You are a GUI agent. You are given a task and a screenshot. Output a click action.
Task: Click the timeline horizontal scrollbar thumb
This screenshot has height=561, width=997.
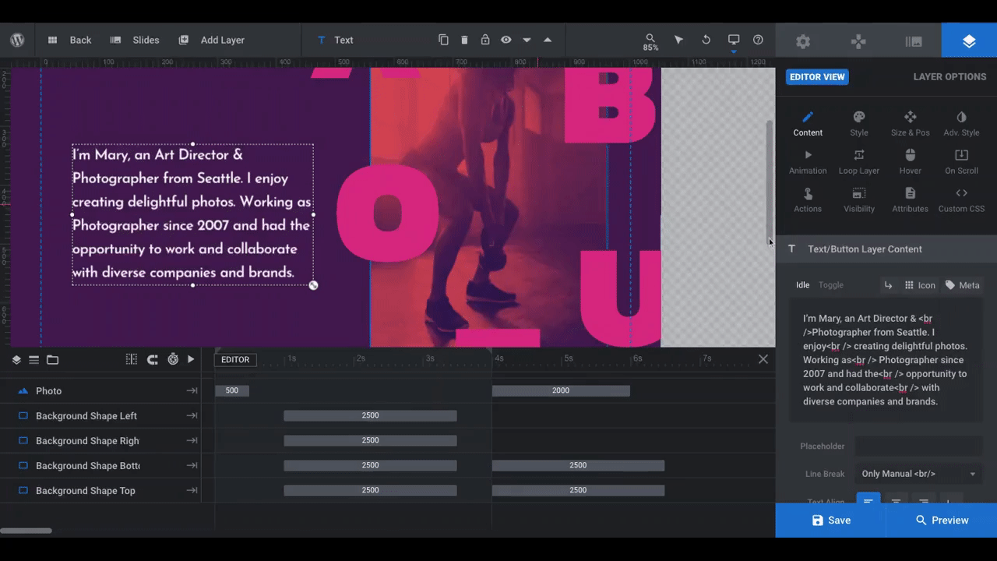[26, 531]
